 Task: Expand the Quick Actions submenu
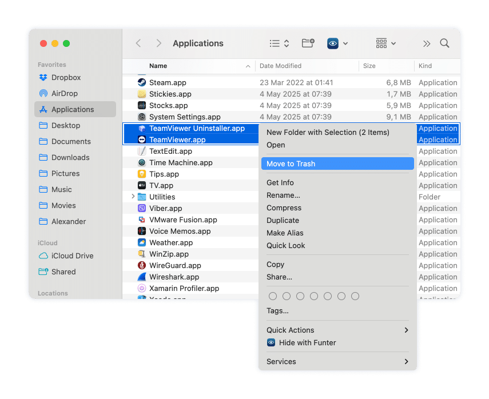[337, 330]
